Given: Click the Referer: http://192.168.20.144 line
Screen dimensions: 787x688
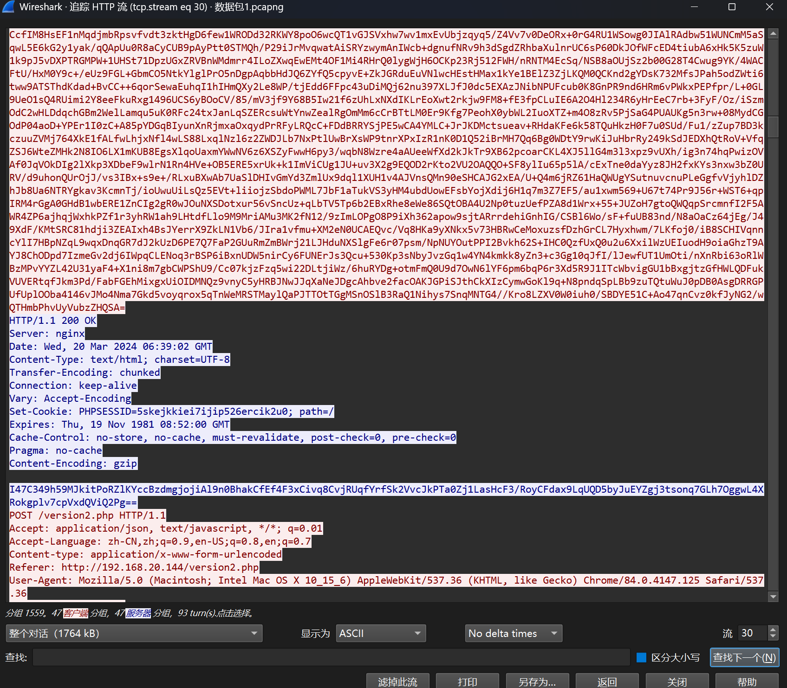Looking at the screenshot, I should [134, 567].
